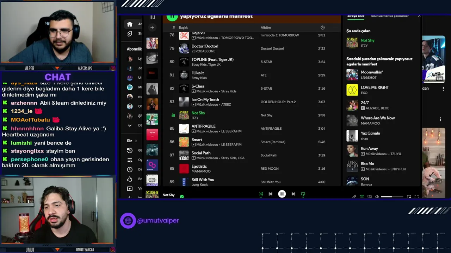
Task: Collapse the library sidebar icon
Action: pyautogui.click(x=152, y=17)
